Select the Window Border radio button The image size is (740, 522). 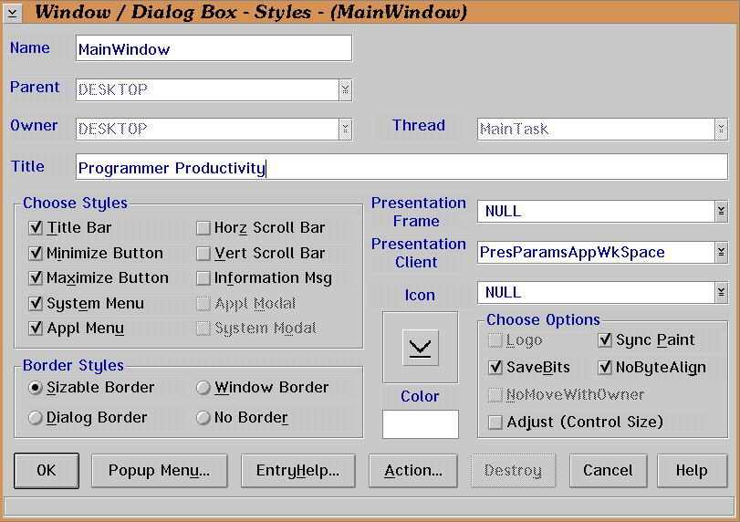pos(203,388)
